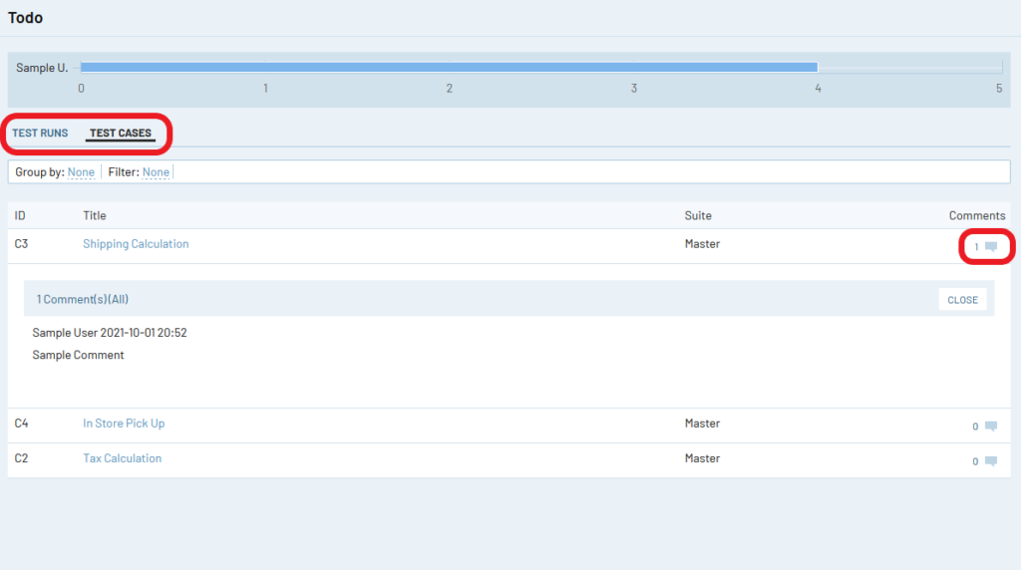The width and height of the screenshot is (1021, 570).
Task: Click the C4 test case ID
Action: pos(21,424)
